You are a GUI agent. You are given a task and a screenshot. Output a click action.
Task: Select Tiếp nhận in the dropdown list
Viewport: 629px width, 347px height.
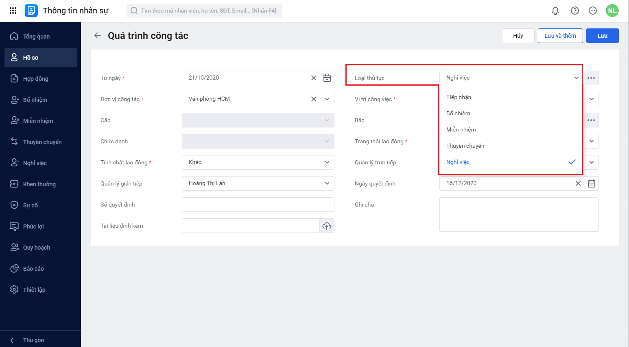511,97
